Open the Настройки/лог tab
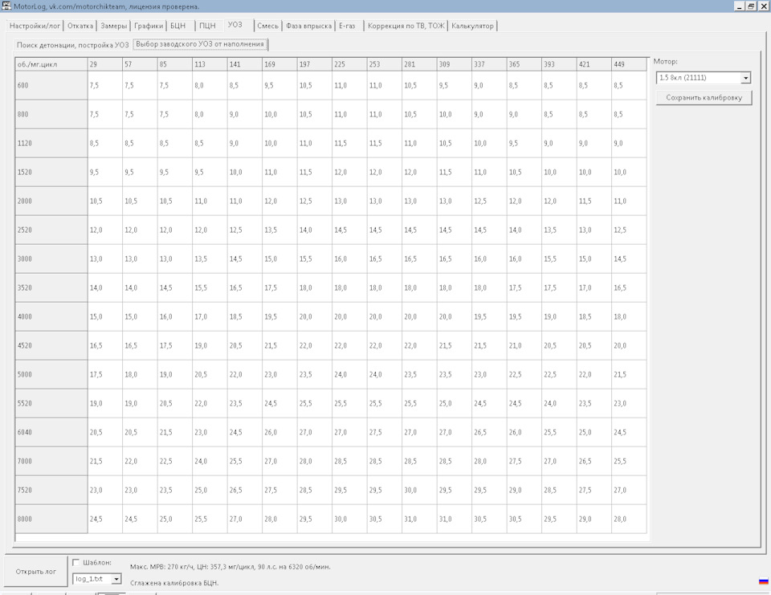 click(35, 26)
